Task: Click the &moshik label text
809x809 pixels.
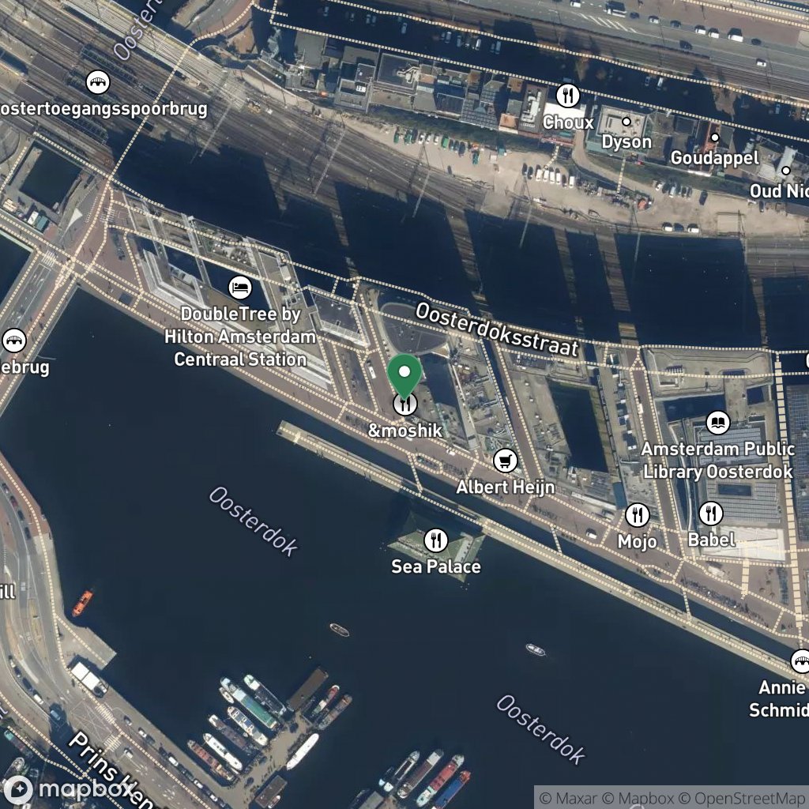Action: (x=405, y=431)
